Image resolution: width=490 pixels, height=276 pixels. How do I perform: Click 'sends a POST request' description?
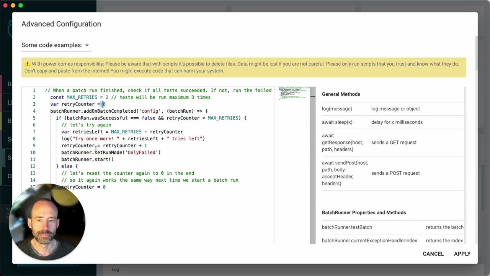click(395, 173)
